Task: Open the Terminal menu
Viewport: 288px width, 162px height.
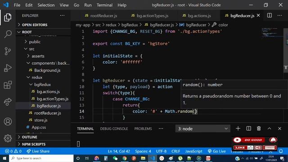Action: (x=104, y=5)
